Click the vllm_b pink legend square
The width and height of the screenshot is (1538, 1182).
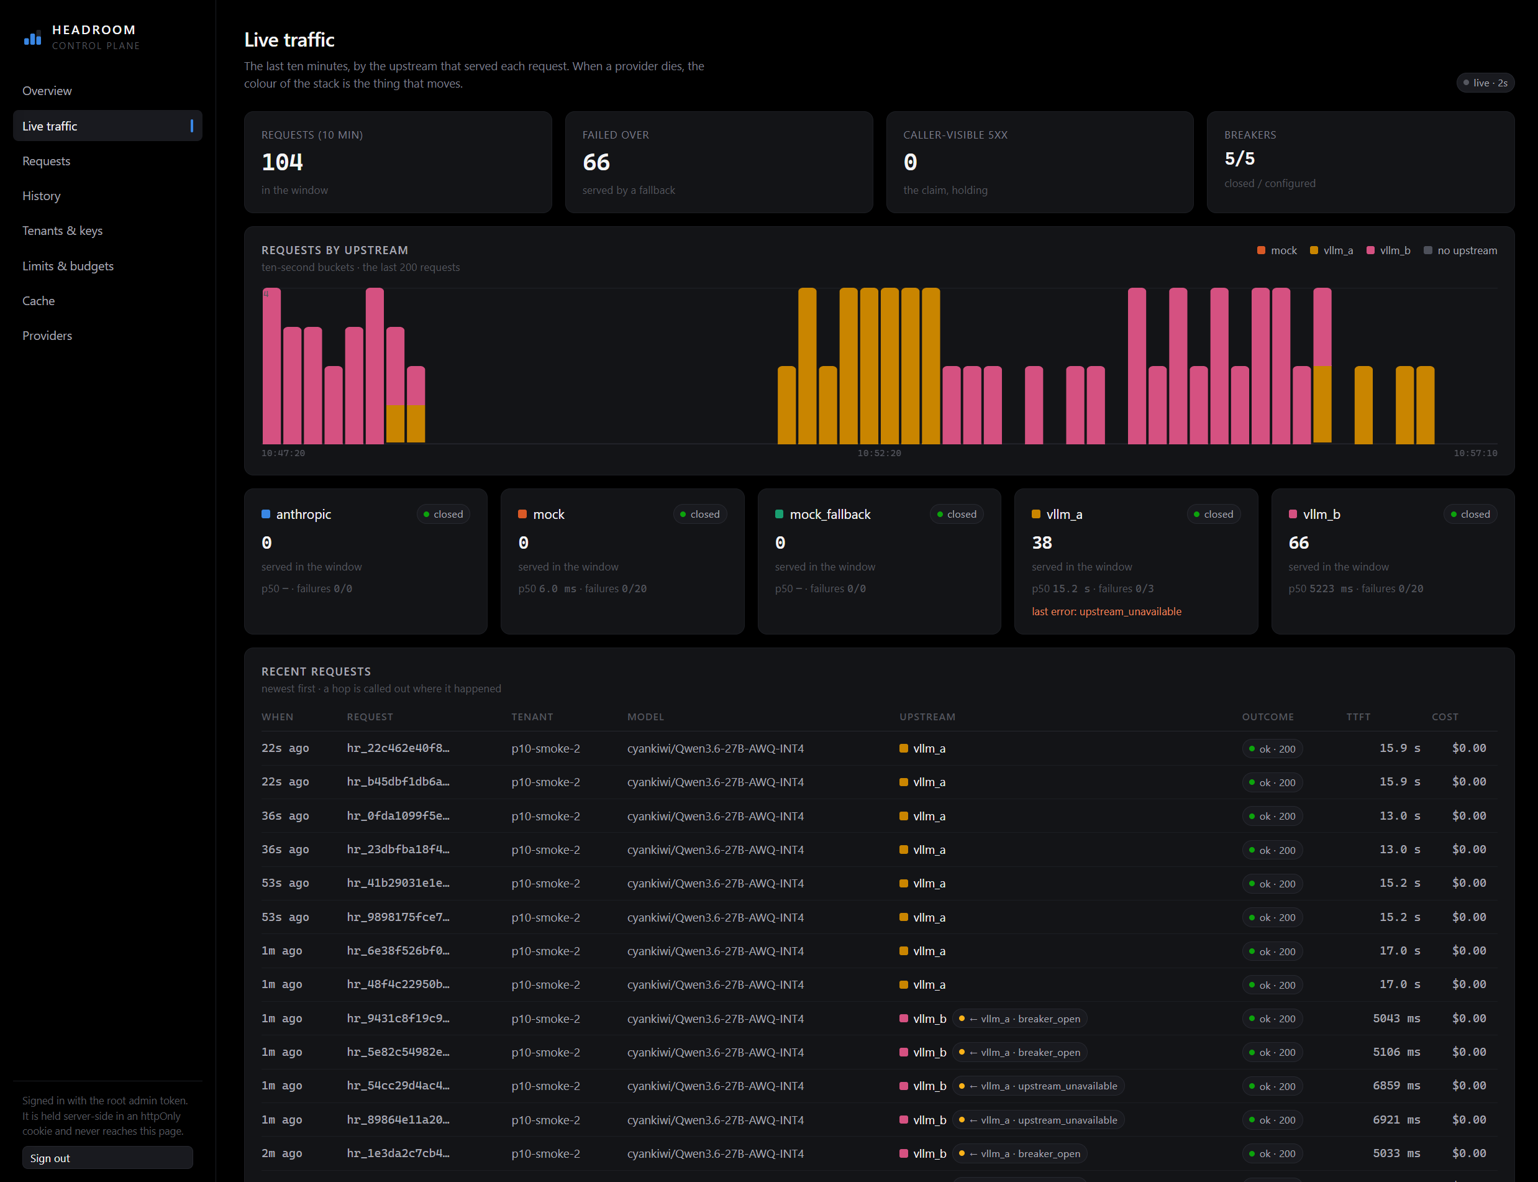pyautogui.click(x=1370, y=250)
